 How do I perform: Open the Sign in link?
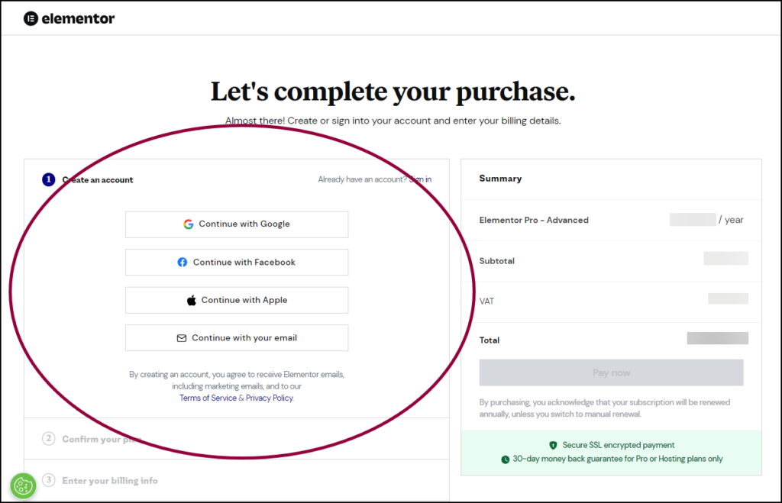[421, 179]
